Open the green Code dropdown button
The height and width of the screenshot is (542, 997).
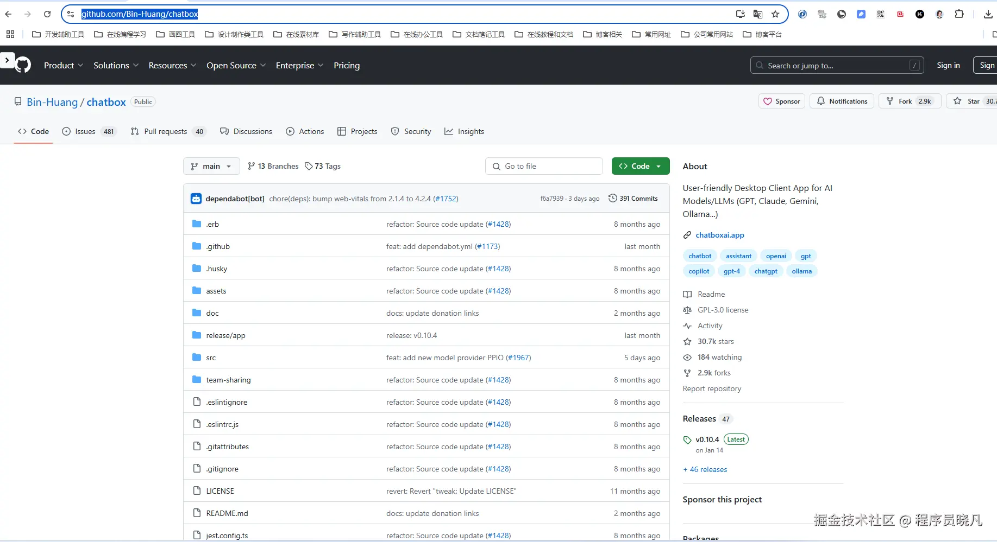[641, 166]
